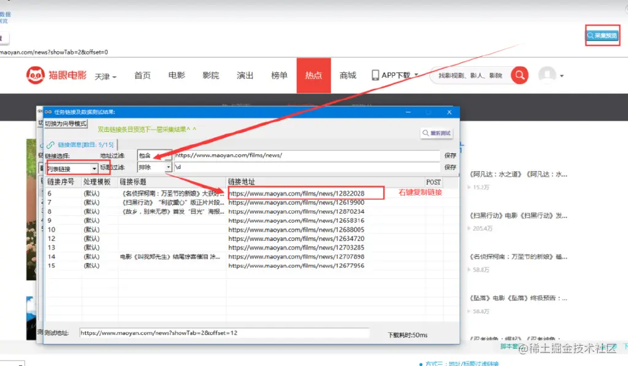This screenshot has width=628, height=366.
Task: Open the 天津 city dropdown
Action: 105,76
